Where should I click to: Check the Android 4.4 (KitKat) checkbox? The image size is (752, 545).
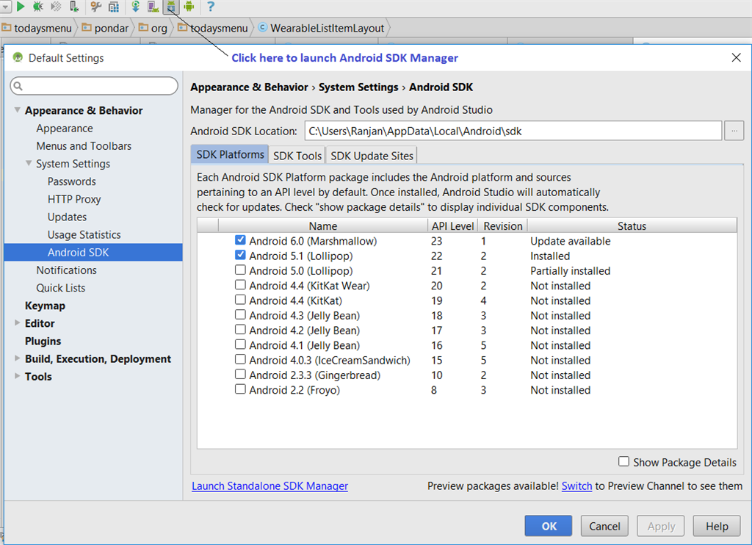click(x=240, y=300)
